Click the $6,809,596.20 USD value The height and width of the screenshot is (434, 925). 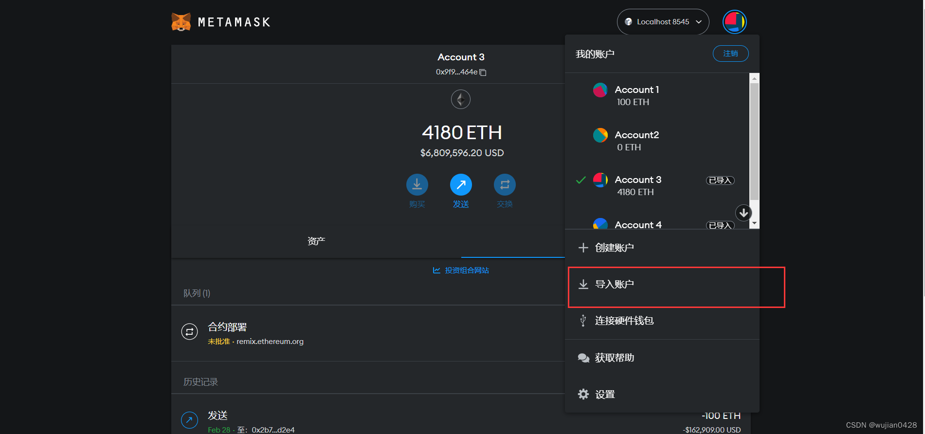click(x=462, y=153)
